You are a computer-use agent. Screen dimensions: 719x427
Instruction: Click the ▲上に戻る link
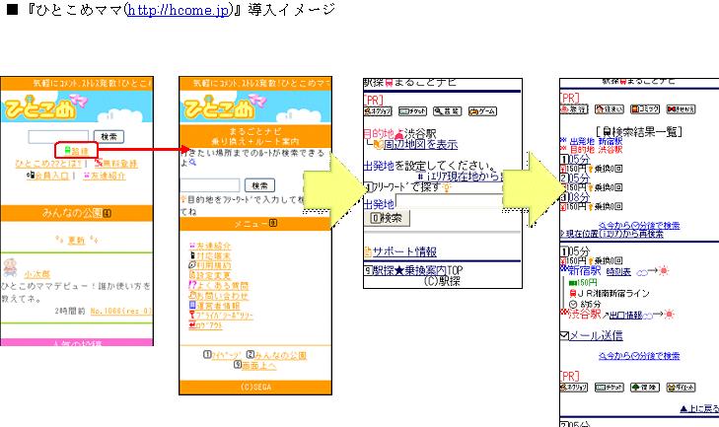pyautogui.click(x=699, y=408)
